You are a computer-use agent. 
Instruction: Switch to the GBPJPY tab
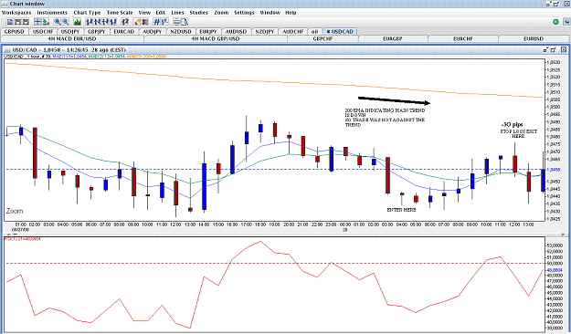coord(97,32)
